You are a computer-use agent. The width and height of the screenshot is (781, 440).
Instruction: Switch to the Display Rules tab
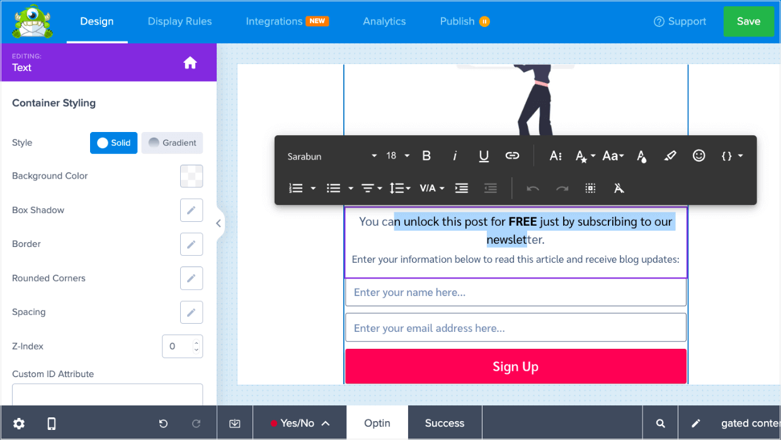pos(180,21)
